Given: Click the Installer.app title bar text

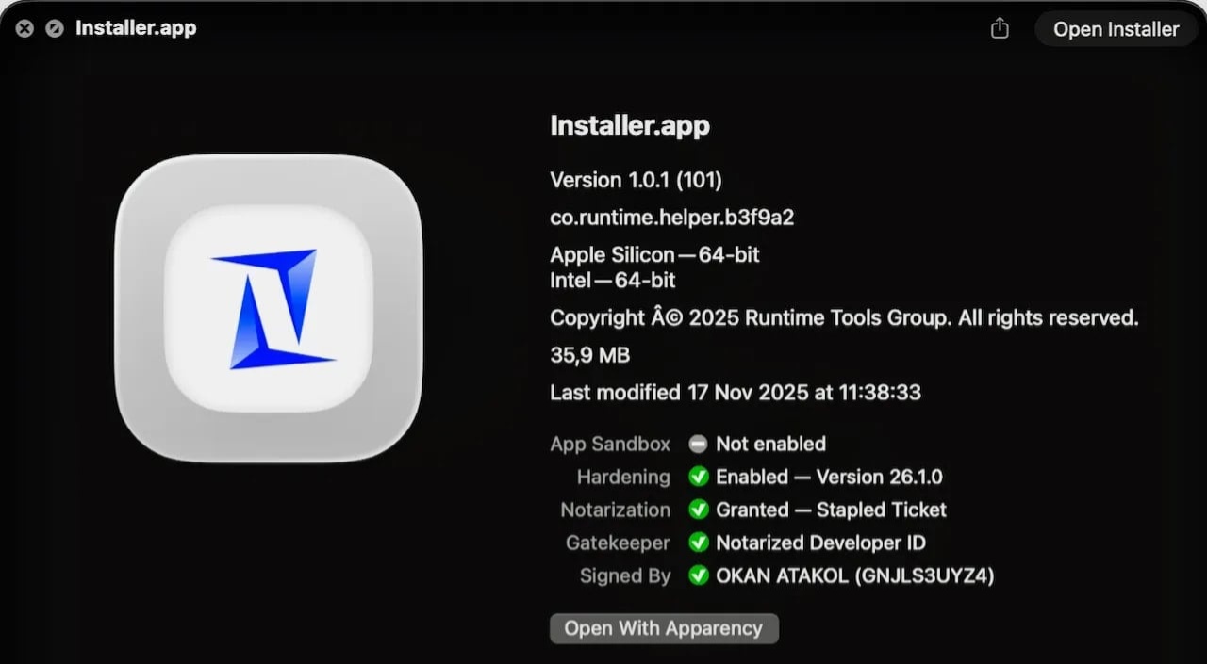Looking at the screenshot, I should [136, 28].
